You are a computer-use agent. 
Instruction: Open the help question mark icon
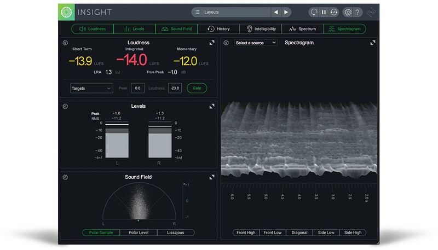pos(358,11)
